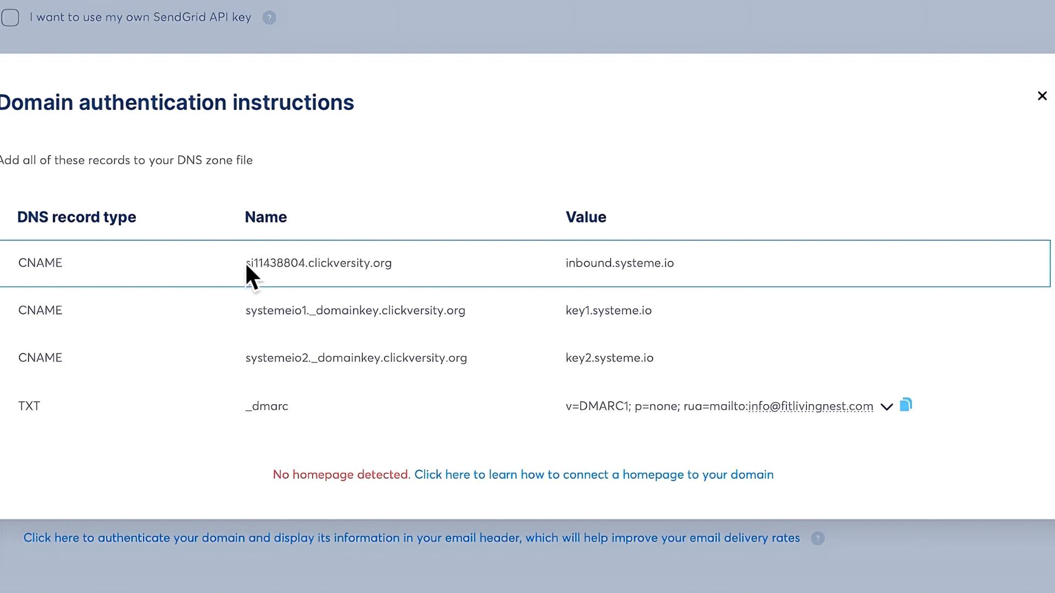Click the 'I want to use my own SendGrid API key' label

[140, 18]
